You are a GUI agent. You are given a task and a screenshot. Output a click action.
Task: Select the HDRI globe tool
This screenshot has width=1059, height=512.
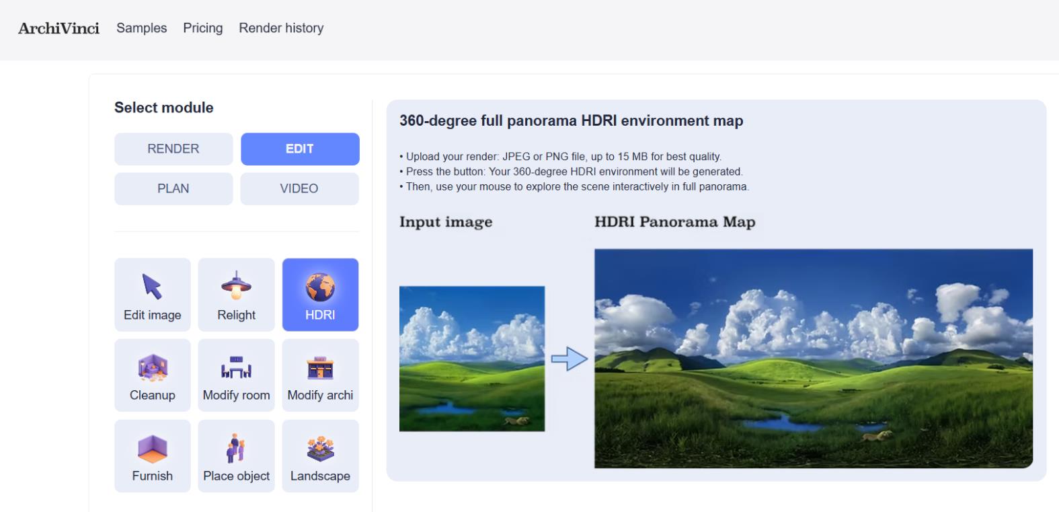(320, 295)
